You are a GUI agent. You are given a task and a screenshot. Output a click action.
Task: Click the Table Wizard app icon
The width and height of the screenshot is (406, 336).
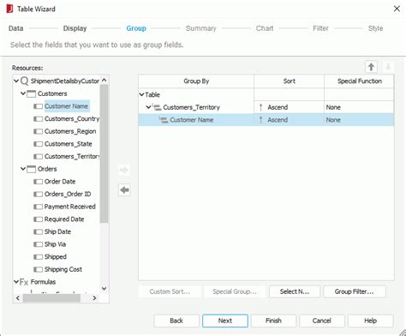[9, 9]
